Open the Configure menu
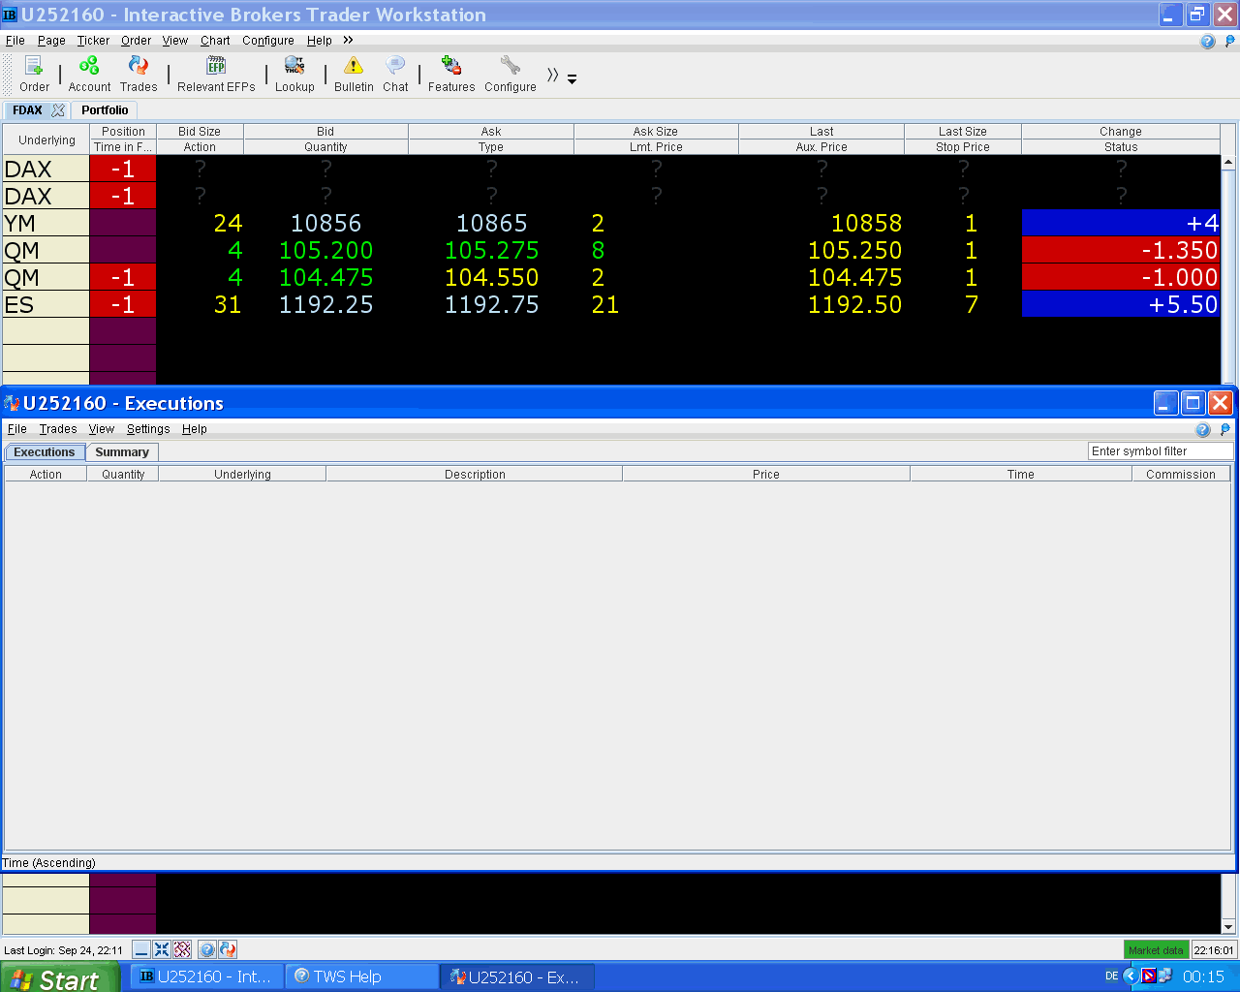The width and height of the screenshot is (1240, 992). pyautogui.click(x=268, y=41)
